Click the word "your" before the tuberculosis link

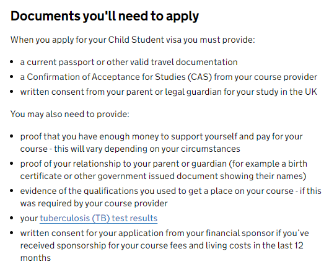coord(29,219)
